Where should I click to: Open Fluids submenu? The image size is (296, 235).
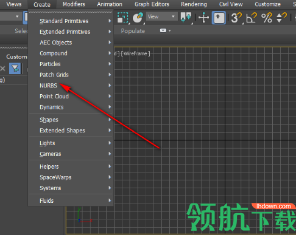coord(71,200)
